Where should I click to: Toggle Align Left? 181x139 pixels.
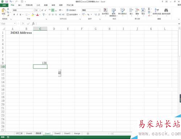pos(50,14)
